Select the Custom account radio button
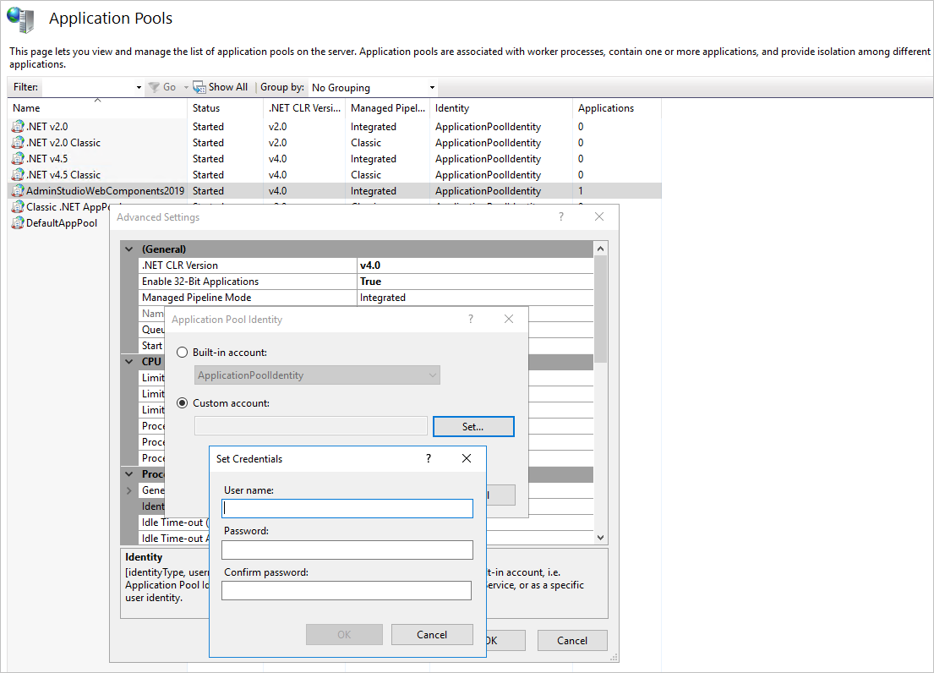934x673 pixels. [182, 403]
